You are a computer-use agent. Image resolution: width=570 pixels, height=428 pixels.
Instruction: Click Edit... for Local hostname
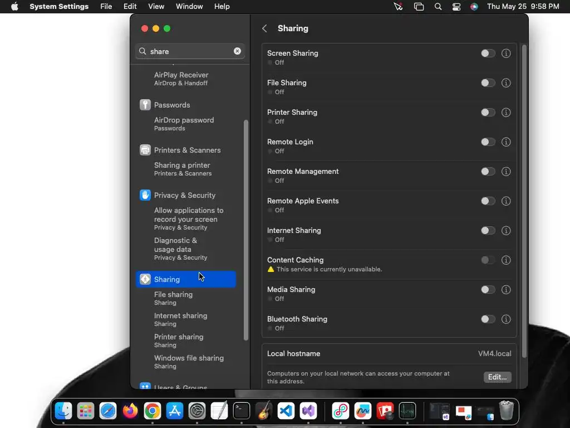(497, 377)
